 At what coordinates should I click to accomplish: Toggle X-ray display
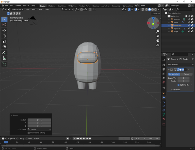click(x=143, y=9)
